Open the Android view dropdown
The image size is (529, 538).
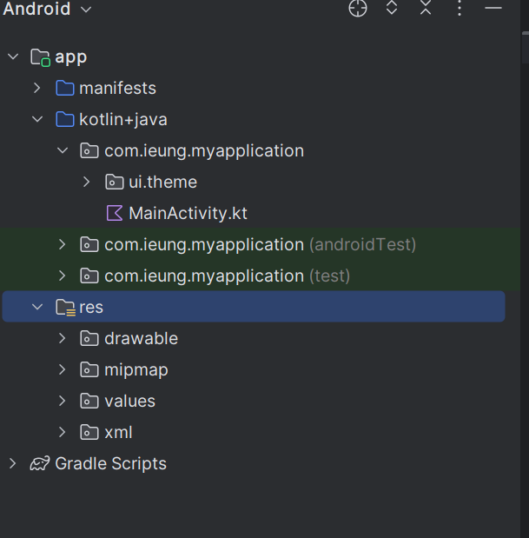[47, 8]
